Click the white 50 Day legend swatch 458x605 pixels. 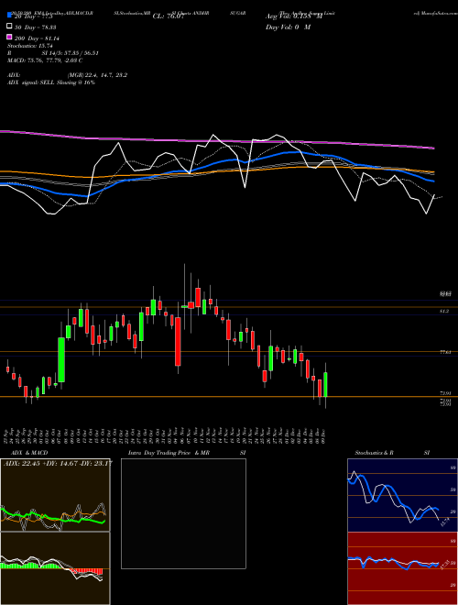(10, 27)
